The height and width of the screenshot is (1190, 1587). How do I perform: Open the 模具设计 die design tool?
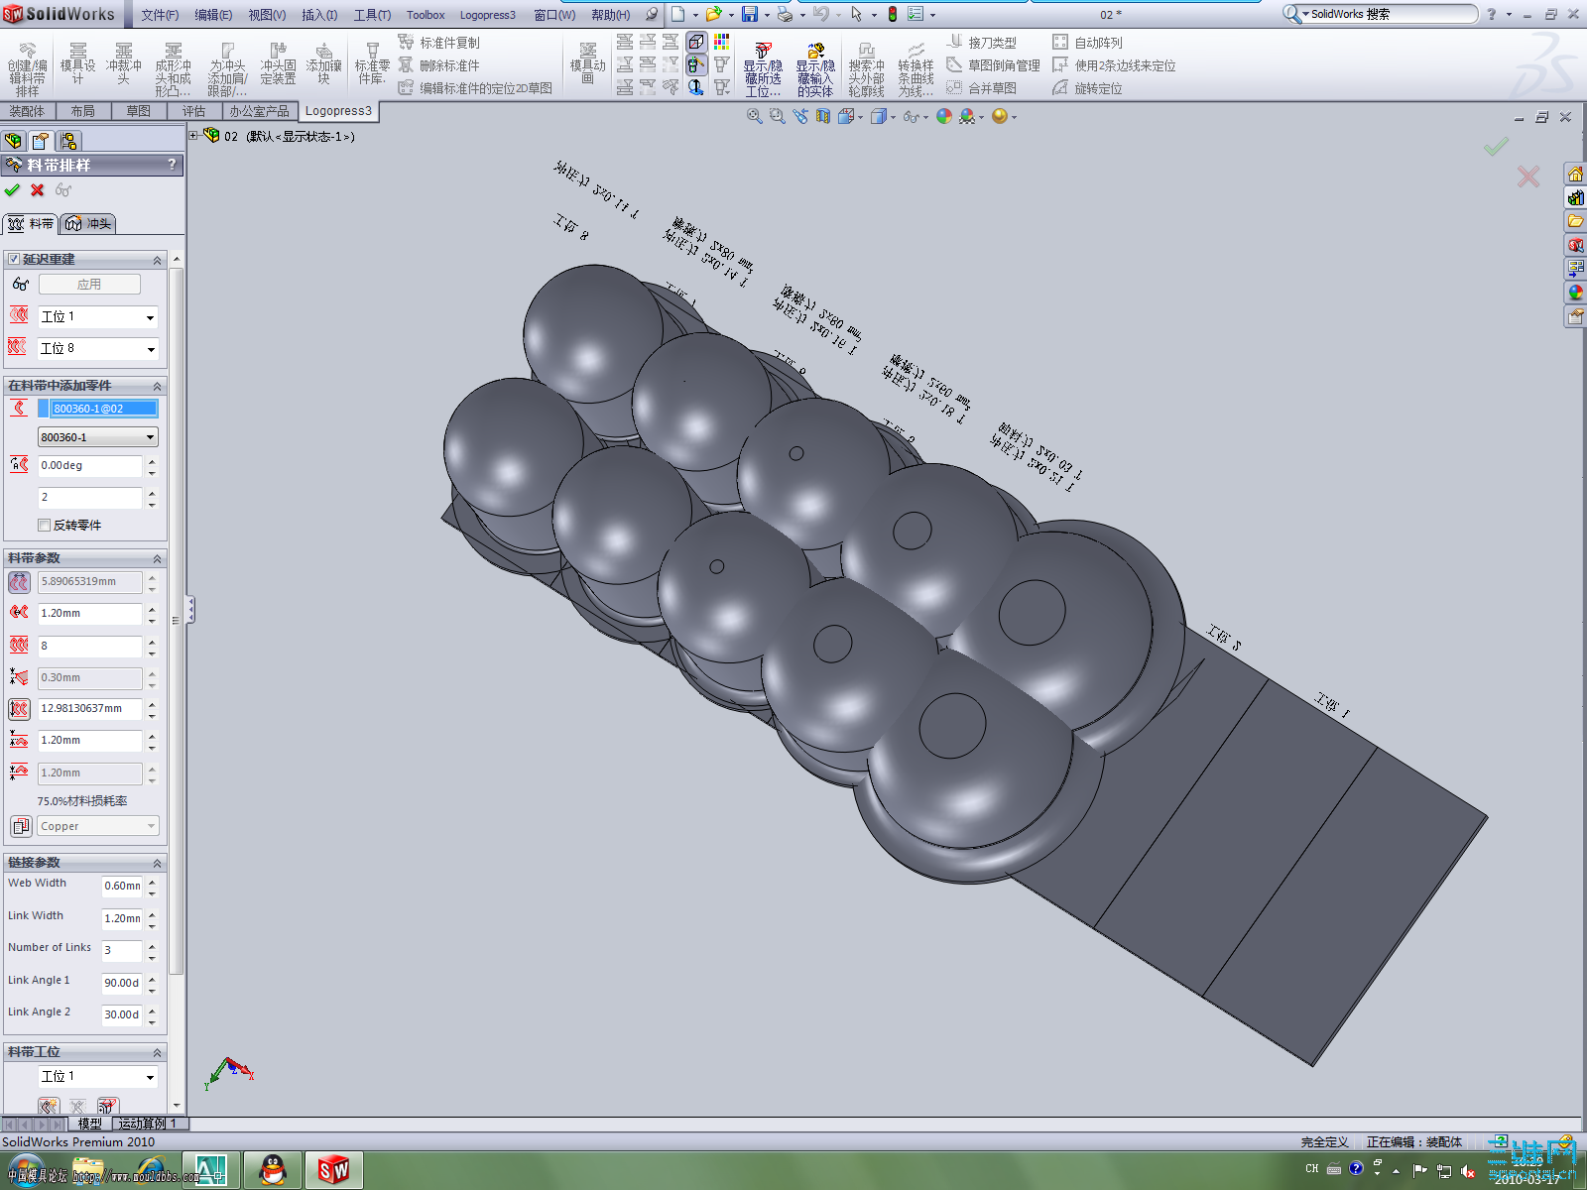77,65
